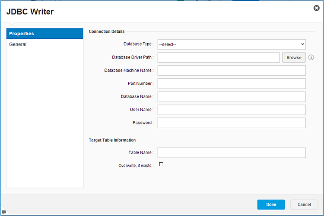This screenshot has height=216, width=324.
Task: Open the Database Type select box
Action: pyautogui.click(x=232, y=44)
